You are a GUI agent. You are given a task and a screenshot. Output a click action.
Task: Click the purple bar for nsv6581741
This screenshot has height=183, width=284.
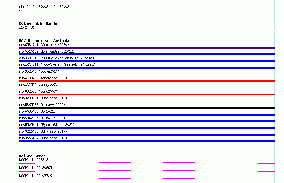coord(147,48)
